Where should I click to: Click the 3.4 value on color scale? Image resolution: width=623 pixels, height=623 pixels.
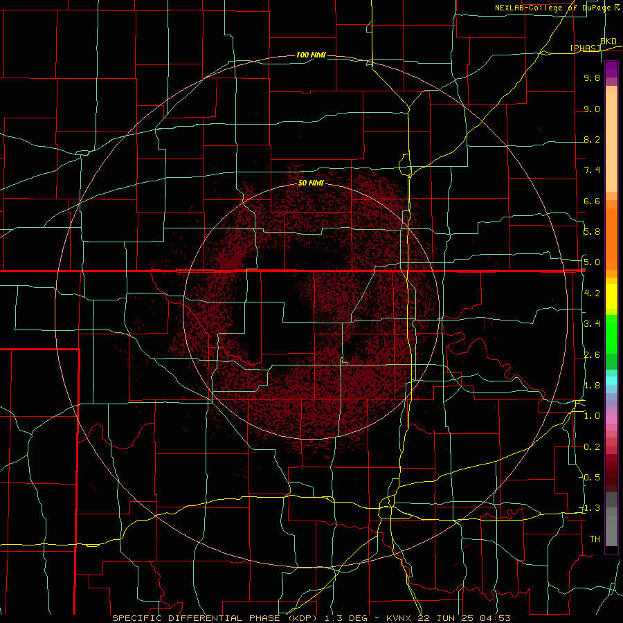pyautogui.click(x=592, y=324)
